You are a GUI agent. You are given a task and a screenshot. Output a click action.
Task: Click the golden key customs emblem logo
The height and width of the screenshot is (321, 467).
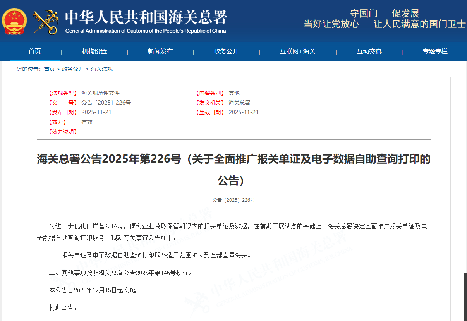[45, 22]
